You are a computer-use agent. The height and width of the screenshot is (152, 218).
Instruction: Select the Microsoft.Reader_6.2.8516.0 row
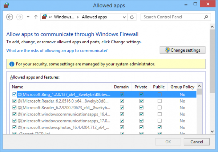pos(103,101)
